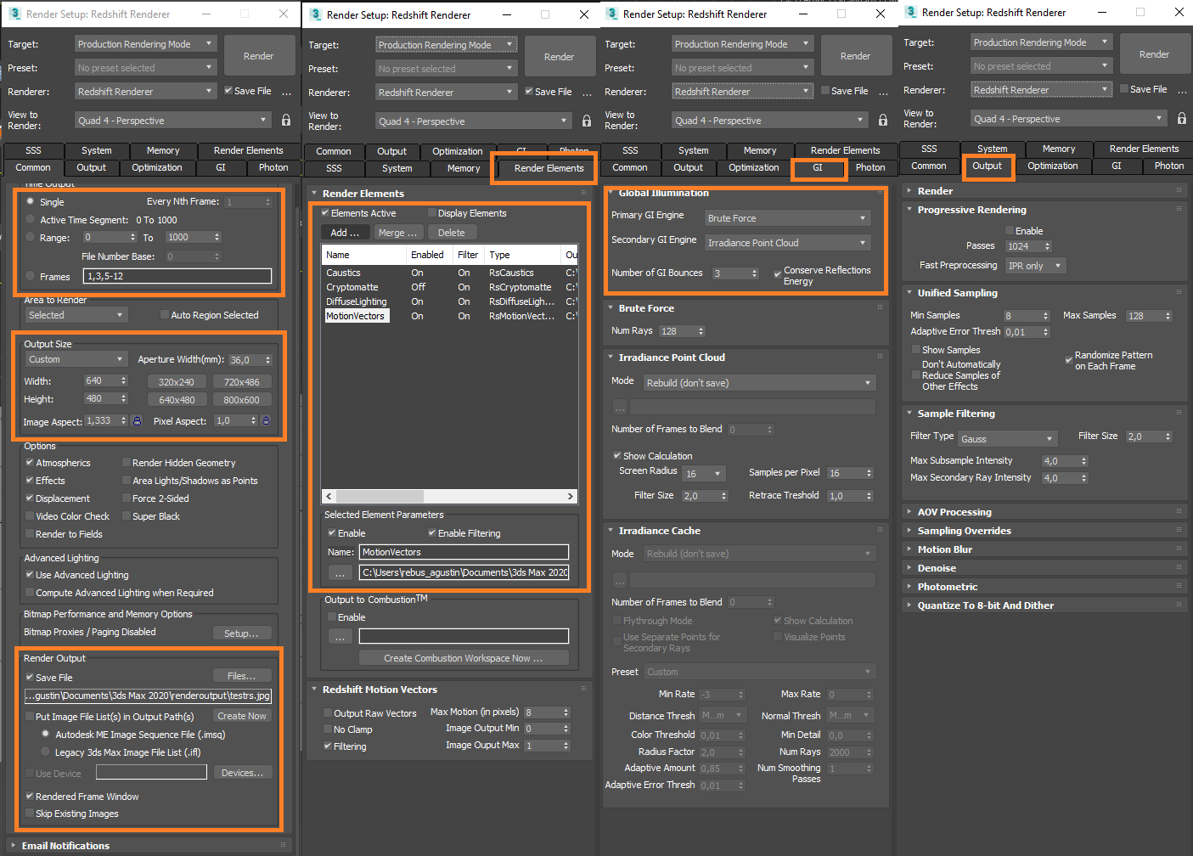The width and height of the screenshot is (1193, 856).
Task: Toggle Enable Filtering for selected element
Action: pyautogui.click(x=432, y=533)
